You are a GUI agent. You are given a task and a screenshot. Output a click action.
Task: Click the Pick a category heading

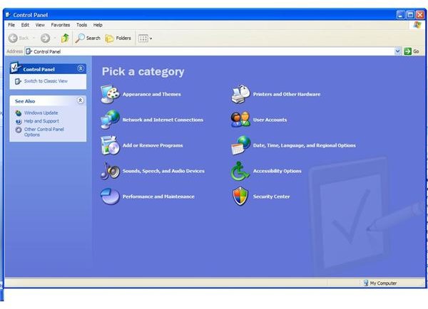(143, 72)
